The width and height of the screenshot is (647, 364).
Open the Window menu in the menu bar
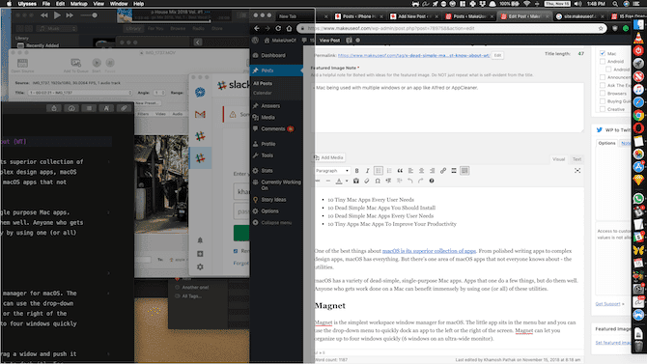pyautogui.click(x=119, y=4)
